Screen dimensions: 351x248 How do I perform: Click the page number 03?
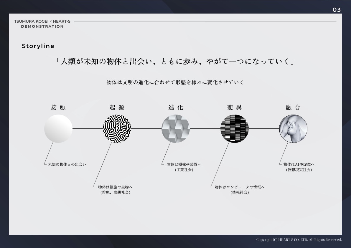pyautogui.click(x=337, y=10)
